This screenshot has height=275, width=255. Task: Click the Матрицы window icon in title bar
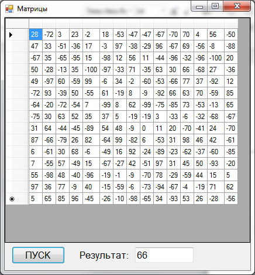9,9
